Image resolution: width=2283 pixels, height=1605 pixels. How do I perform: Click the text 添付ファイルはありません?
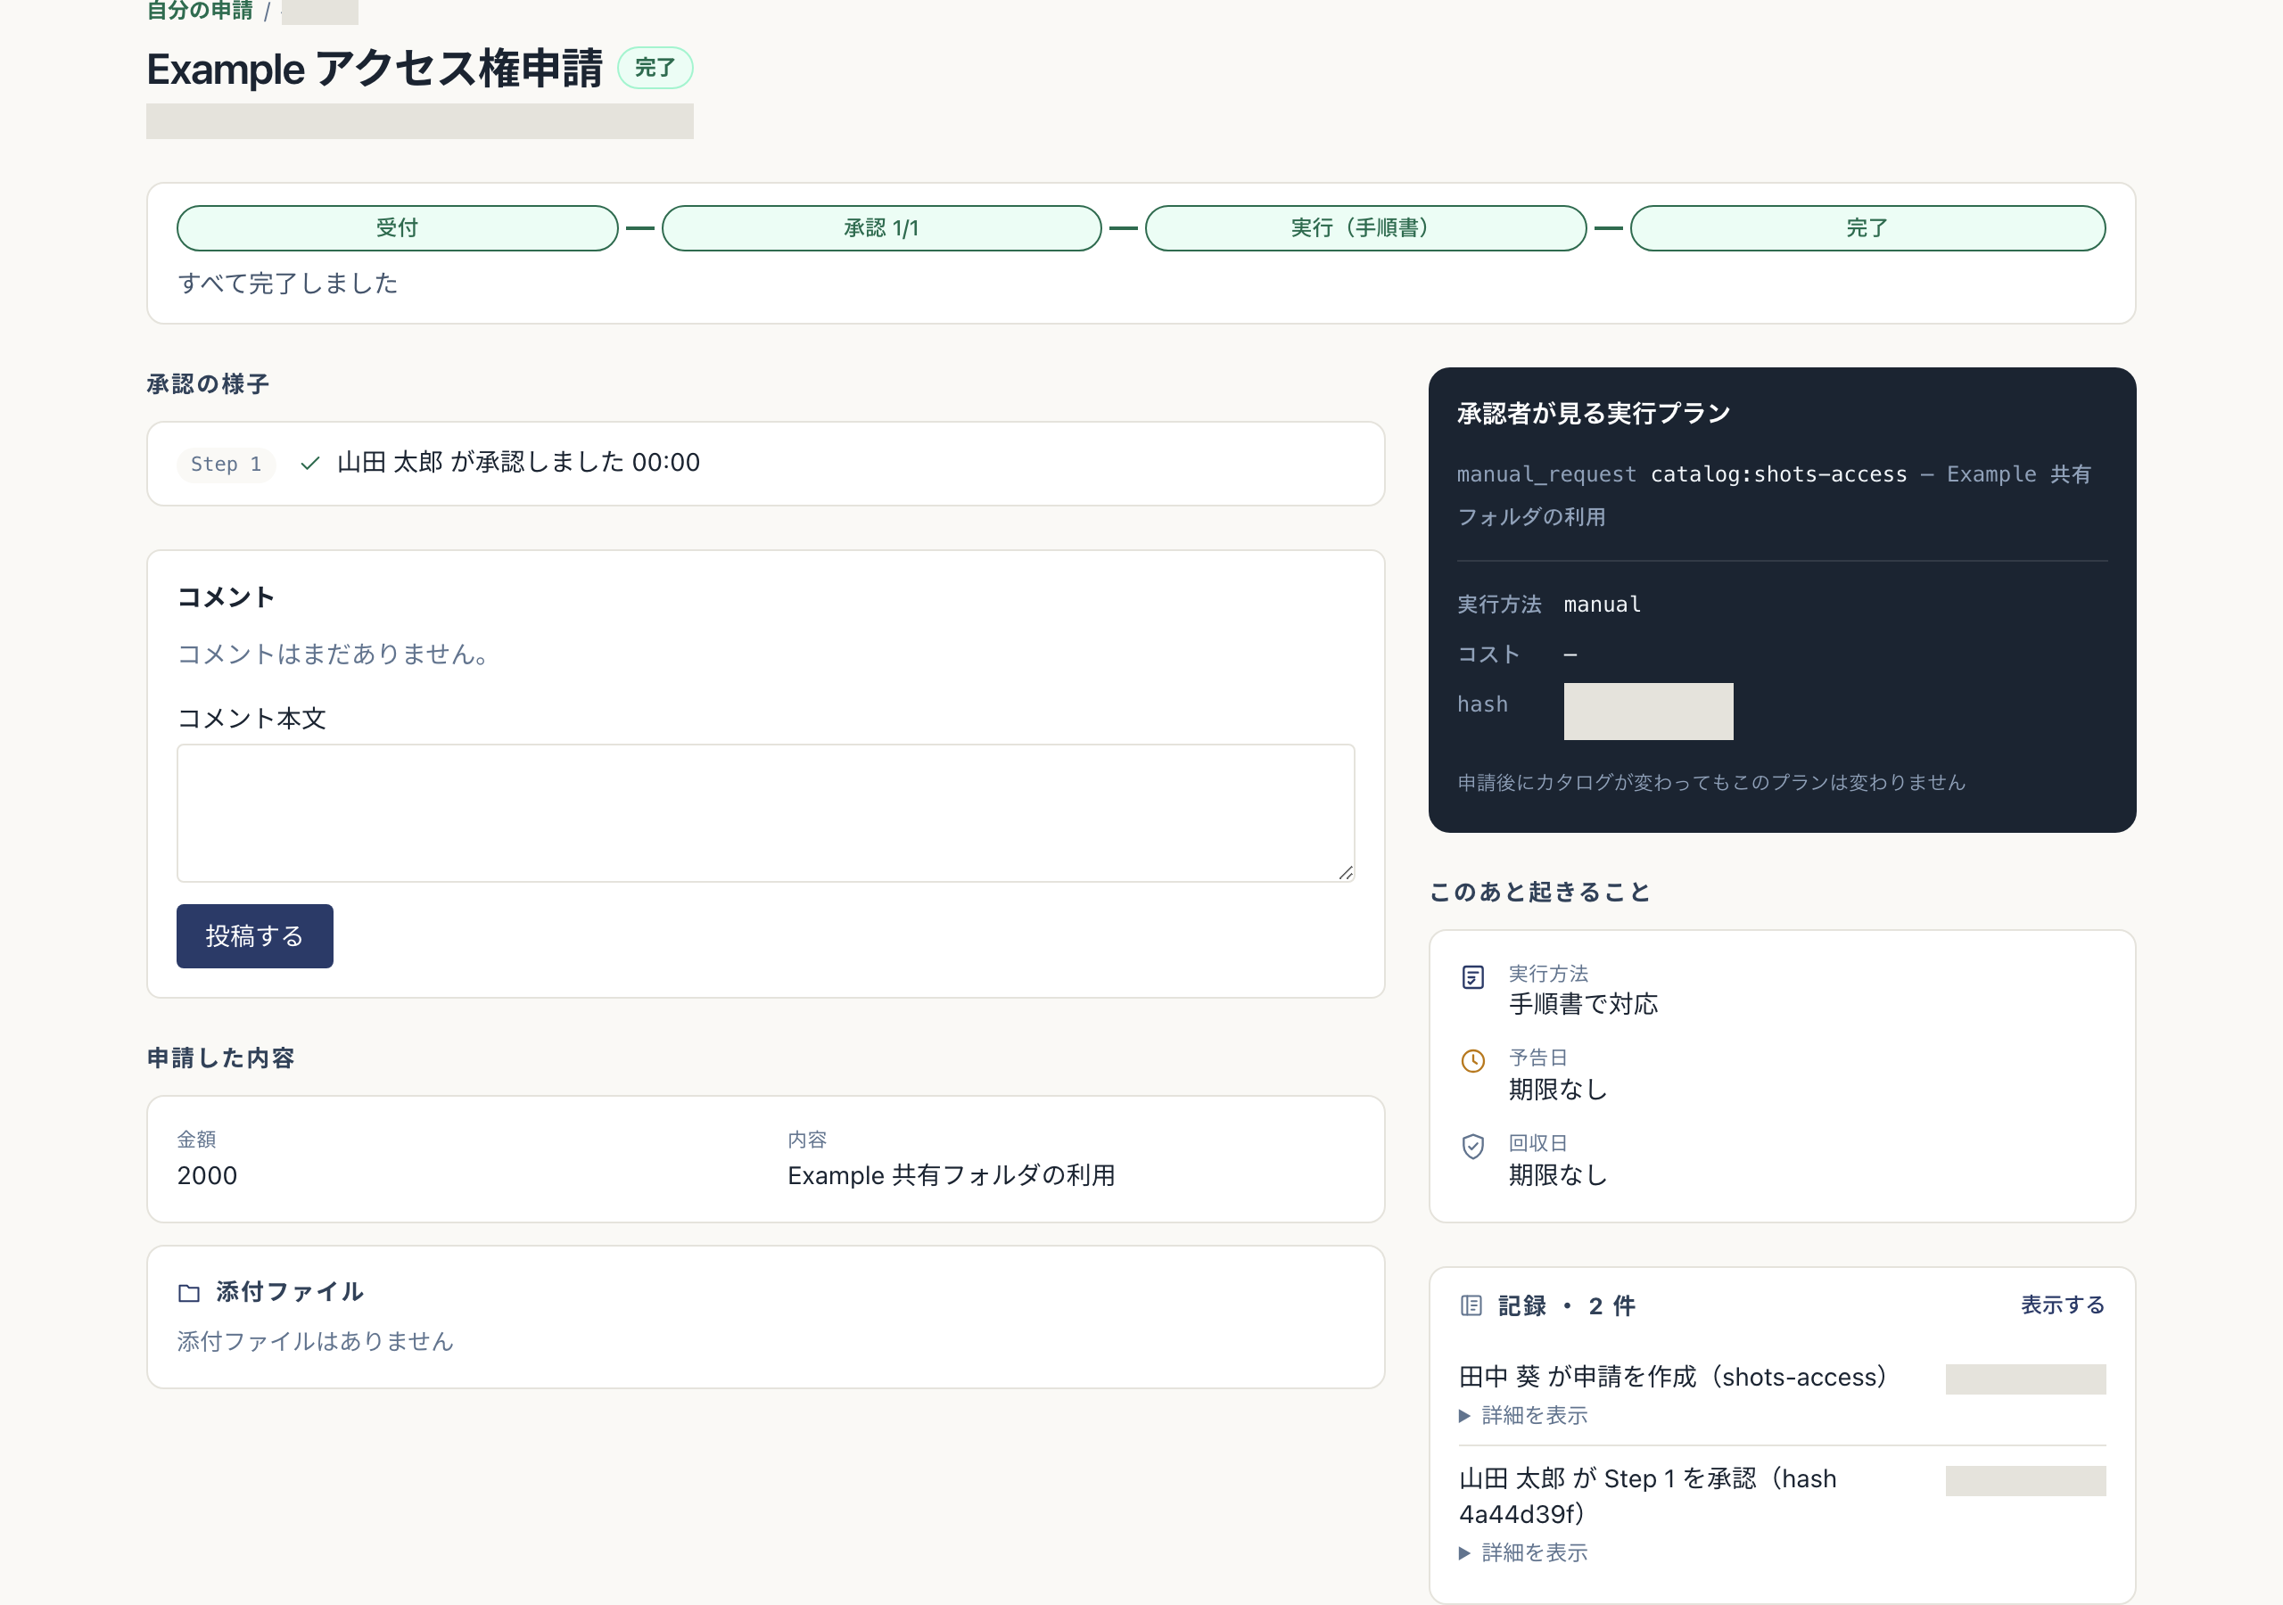pyautogui.click(x=315, y=1341)
